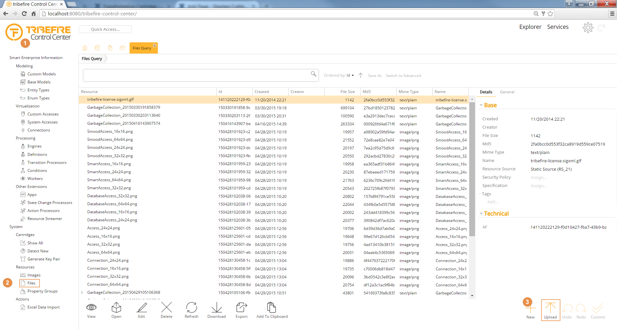
Task: Click the Download icon in bottom toolbar
Action: click(x=216, y=308)
